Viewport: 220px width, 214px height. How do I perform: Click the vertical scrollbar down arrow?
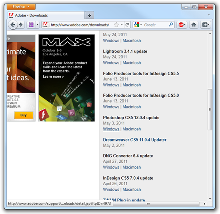210,198
